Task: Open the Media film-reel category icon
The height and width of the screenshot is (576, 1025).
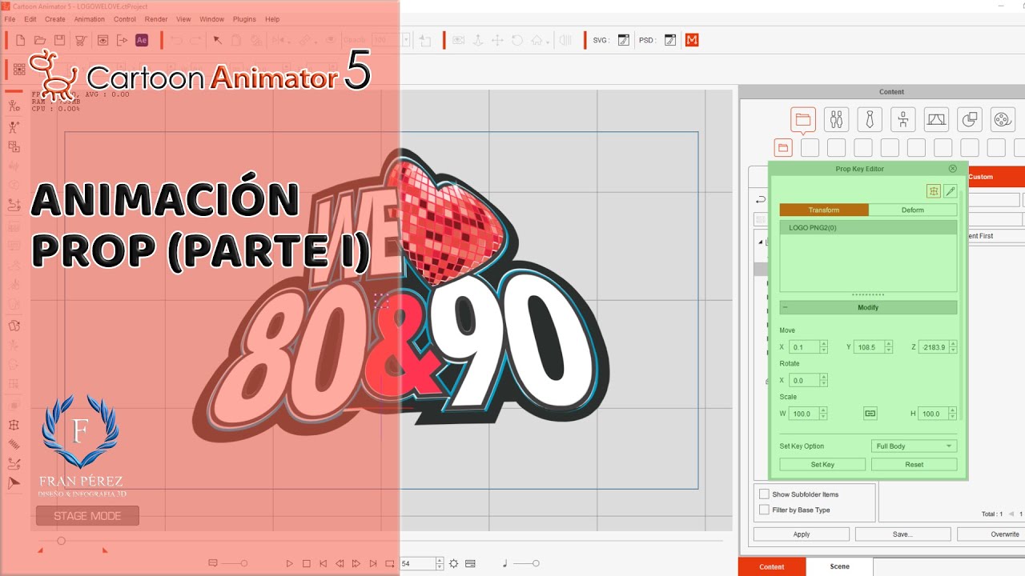Action: pyautogui.click(x=1003, y=119)
